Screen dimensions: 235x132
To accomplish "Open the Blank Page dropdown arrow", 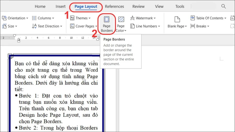I will [186, 26].
